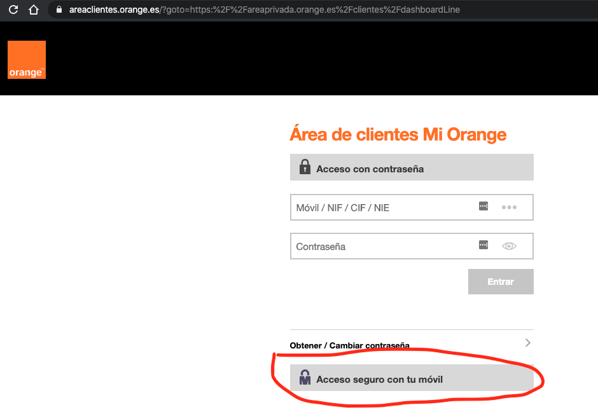Click the Área de clientes Mi Orange heading

pyautogui.click(x=398, y=134)
